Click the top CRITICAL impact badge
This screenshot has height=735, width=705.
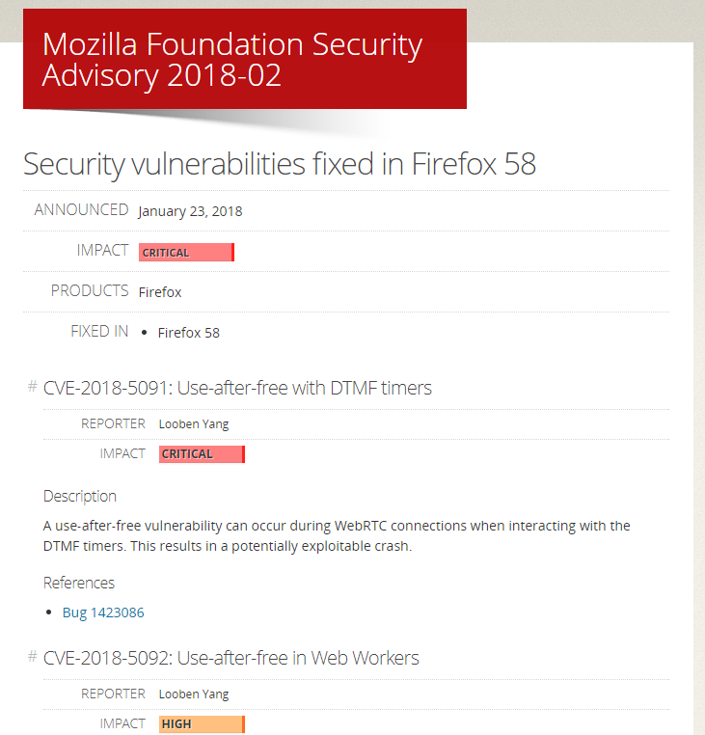tap(186, 252)
